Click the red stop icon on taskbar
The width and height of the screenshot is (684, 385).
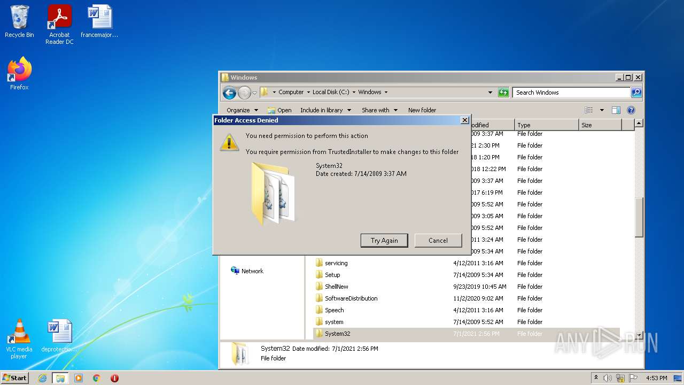[114, 378]
